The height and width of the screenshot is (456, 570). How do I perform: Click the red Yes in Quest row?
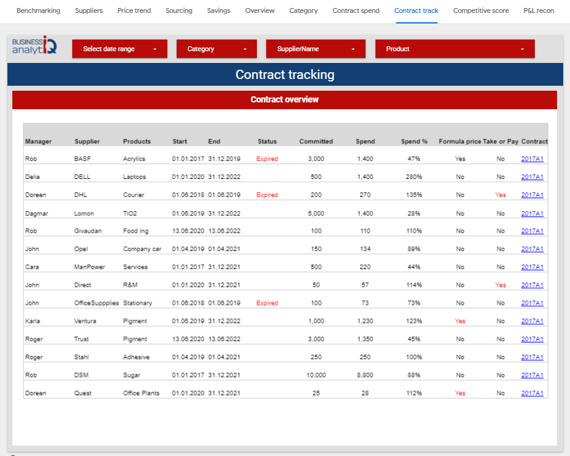tap(460, 393)
